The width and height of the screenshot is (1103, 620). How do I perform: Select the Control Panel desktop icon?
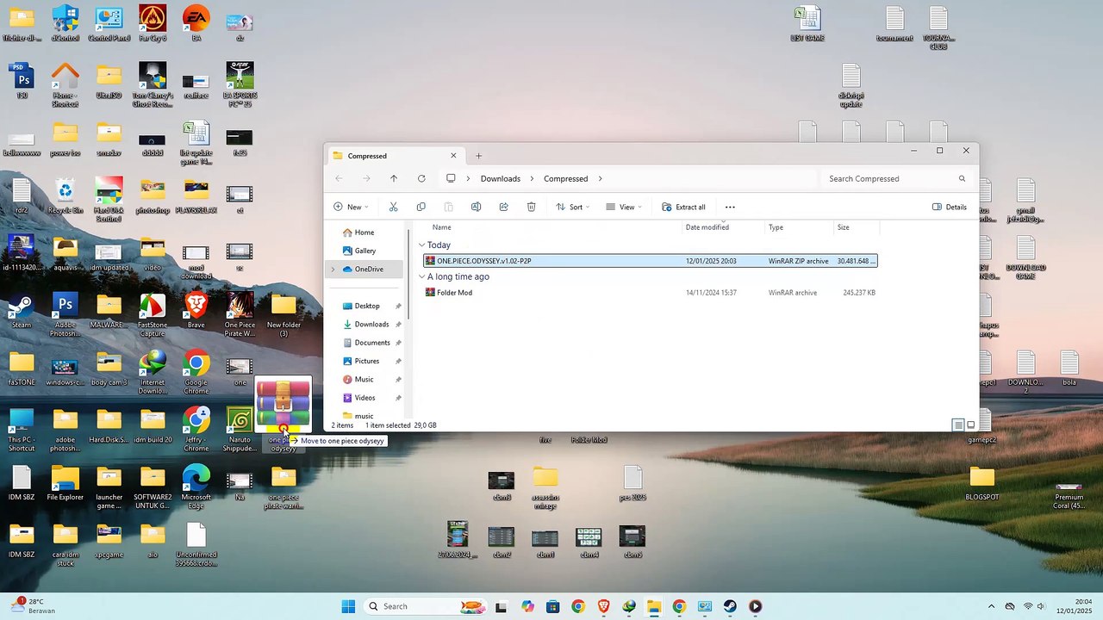109,24
